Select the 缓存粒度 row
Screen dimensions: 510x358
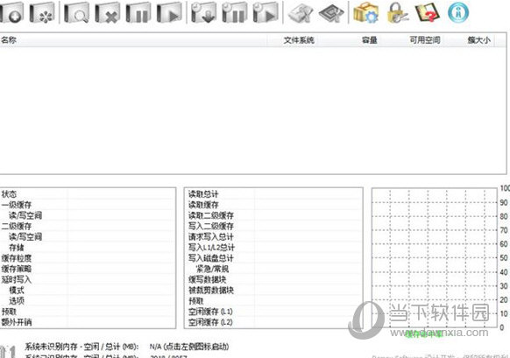click(87, 258)
